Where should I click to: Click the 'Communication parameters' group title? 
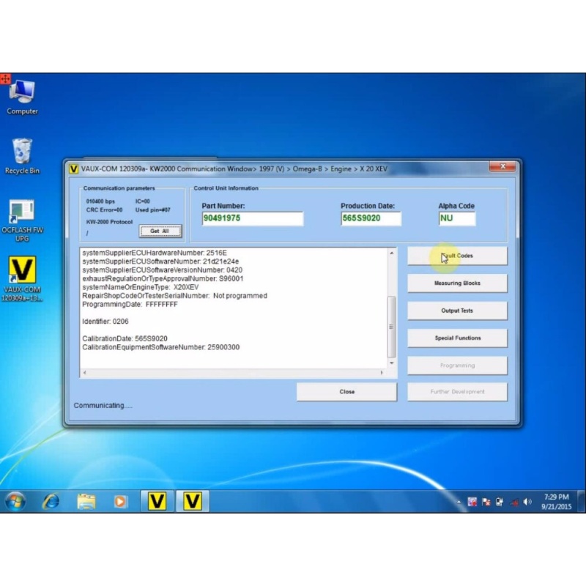point(119,188)
